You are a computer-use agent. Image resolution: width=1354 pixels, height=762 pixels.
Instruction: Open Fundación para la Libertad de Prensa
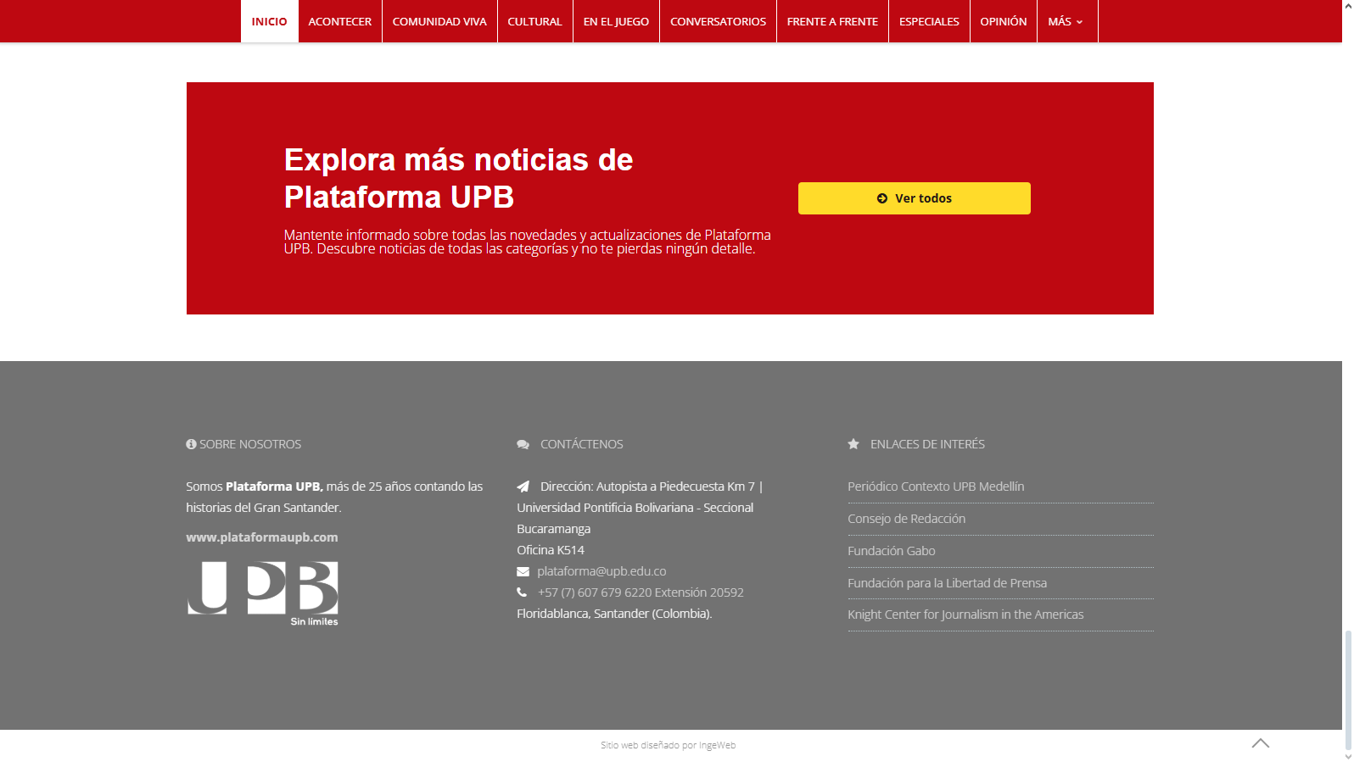click(x=947, y=583)
